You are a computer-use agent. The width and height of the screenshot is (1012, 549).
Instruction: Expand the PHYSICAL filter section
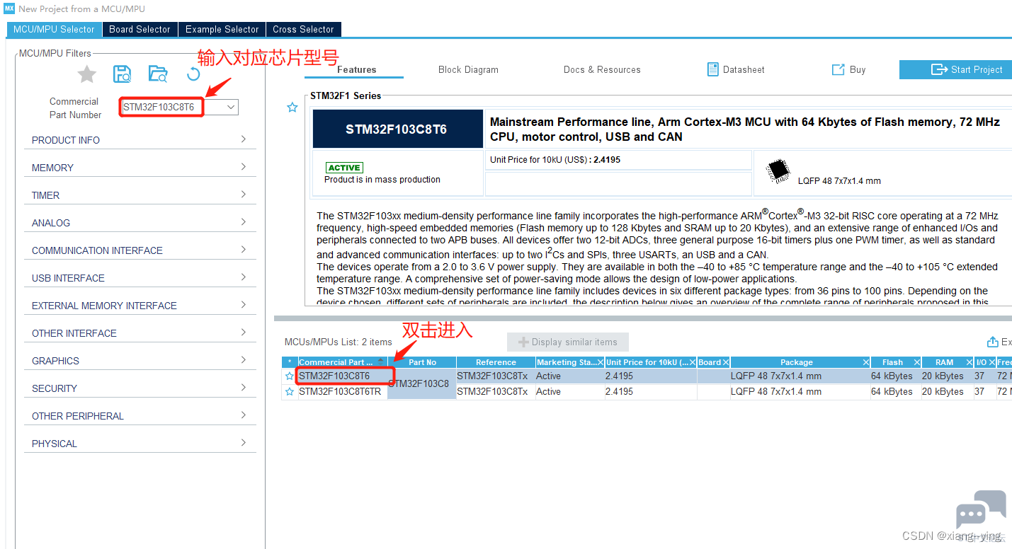click(x=140, y=444)
